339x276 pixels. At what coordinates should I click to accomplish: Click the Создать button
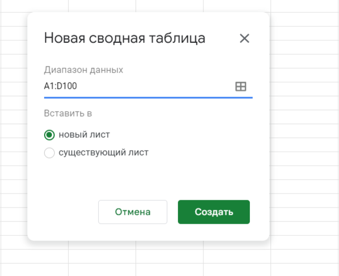pyautogui.click(x=214, y=212)
